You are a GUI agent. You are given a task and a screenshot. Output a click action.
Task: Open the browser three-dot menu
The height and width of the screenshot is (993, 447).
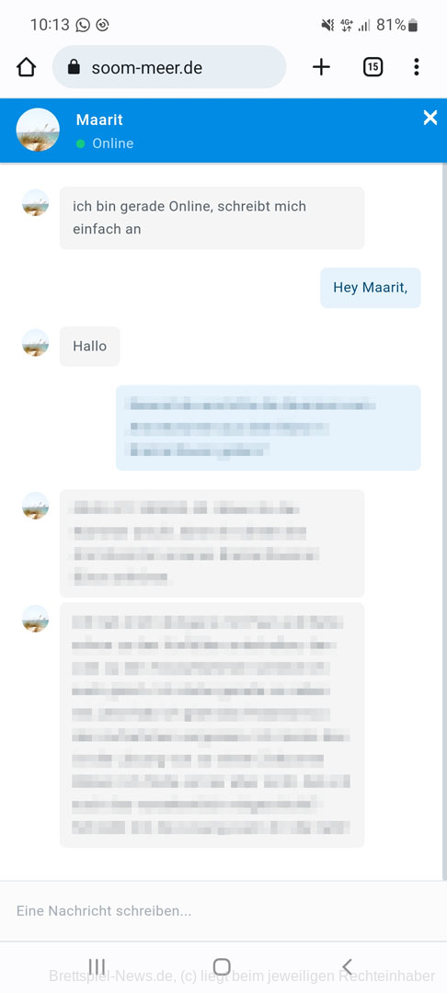416,67
